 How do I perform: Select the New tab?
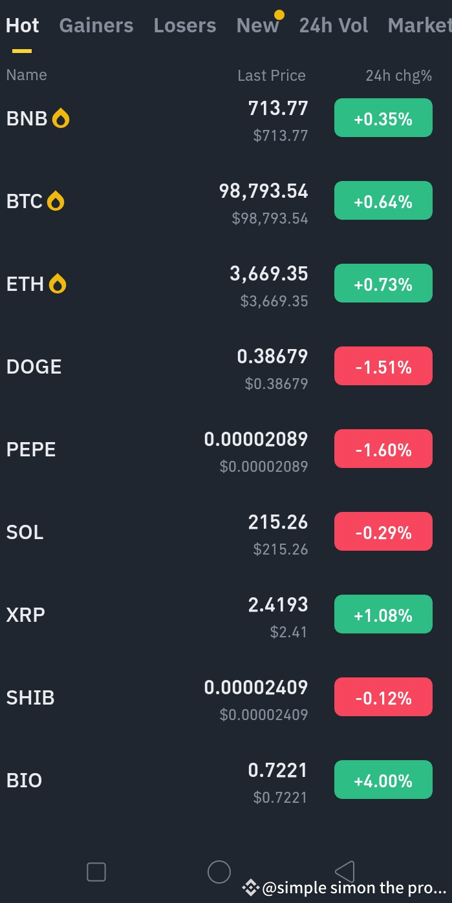[x=257, y=26]
